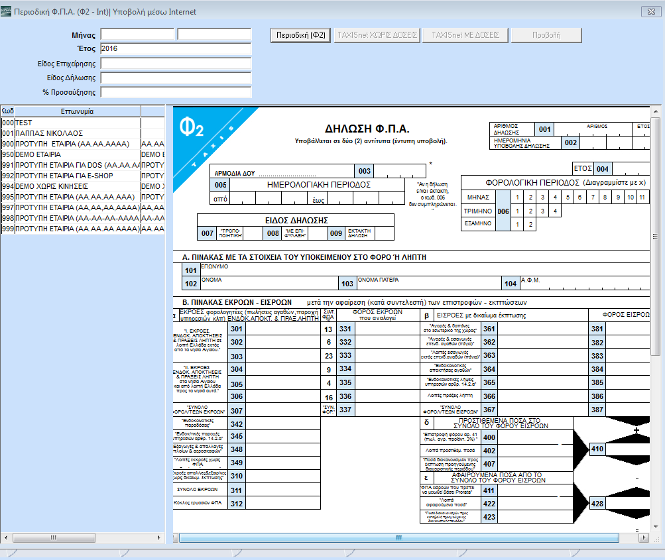665x560 pixels.
Task: Click code 007 ΤΡΟΠΟΠΟΙΗΤΙΚΗ box
Action: coord(208,233)
